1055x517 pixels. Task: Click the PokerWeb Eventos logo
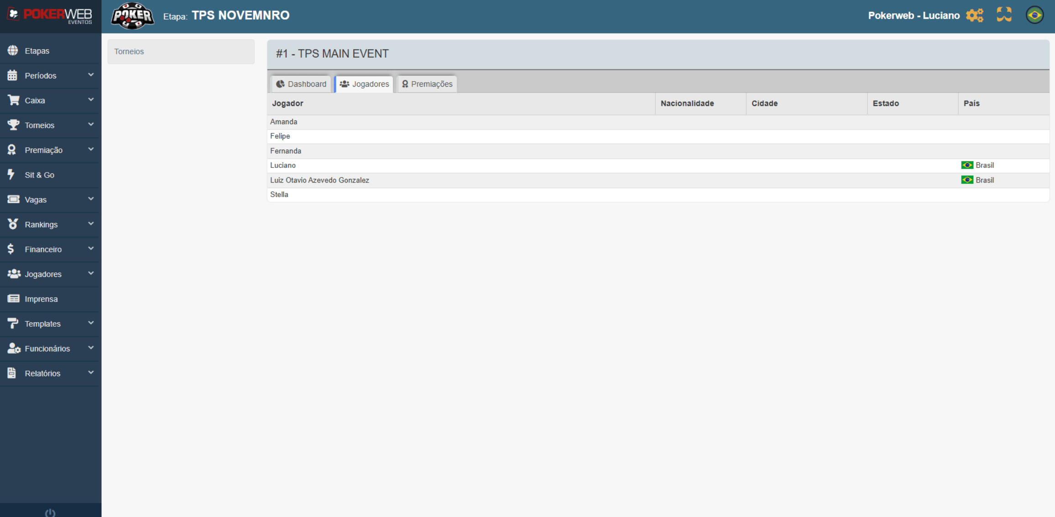coord(50,16)
